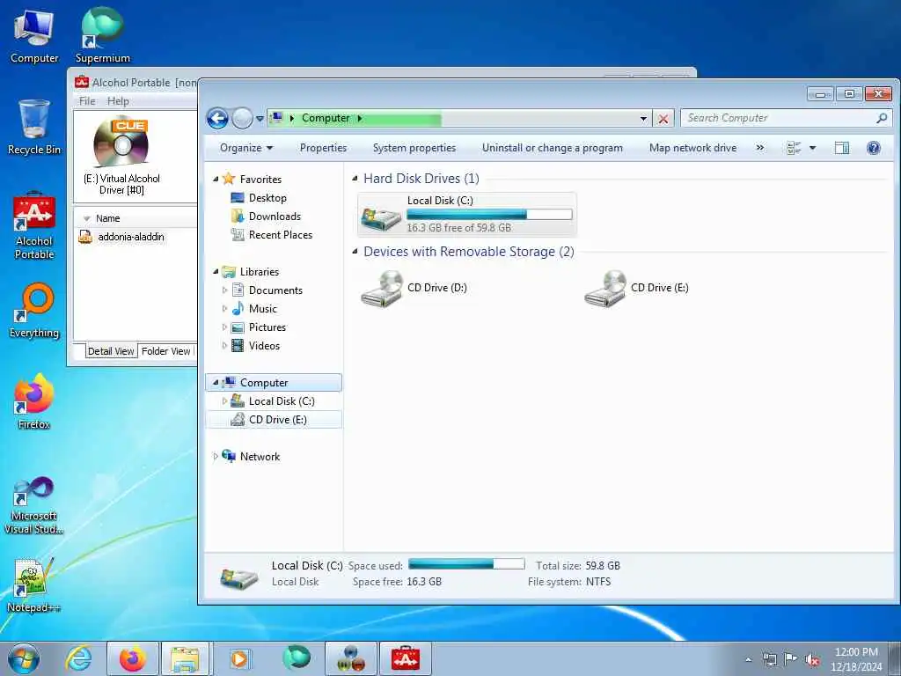Select addonia-aladdin image in Alcohol list
901x676 pixels.
click(130, 237)
